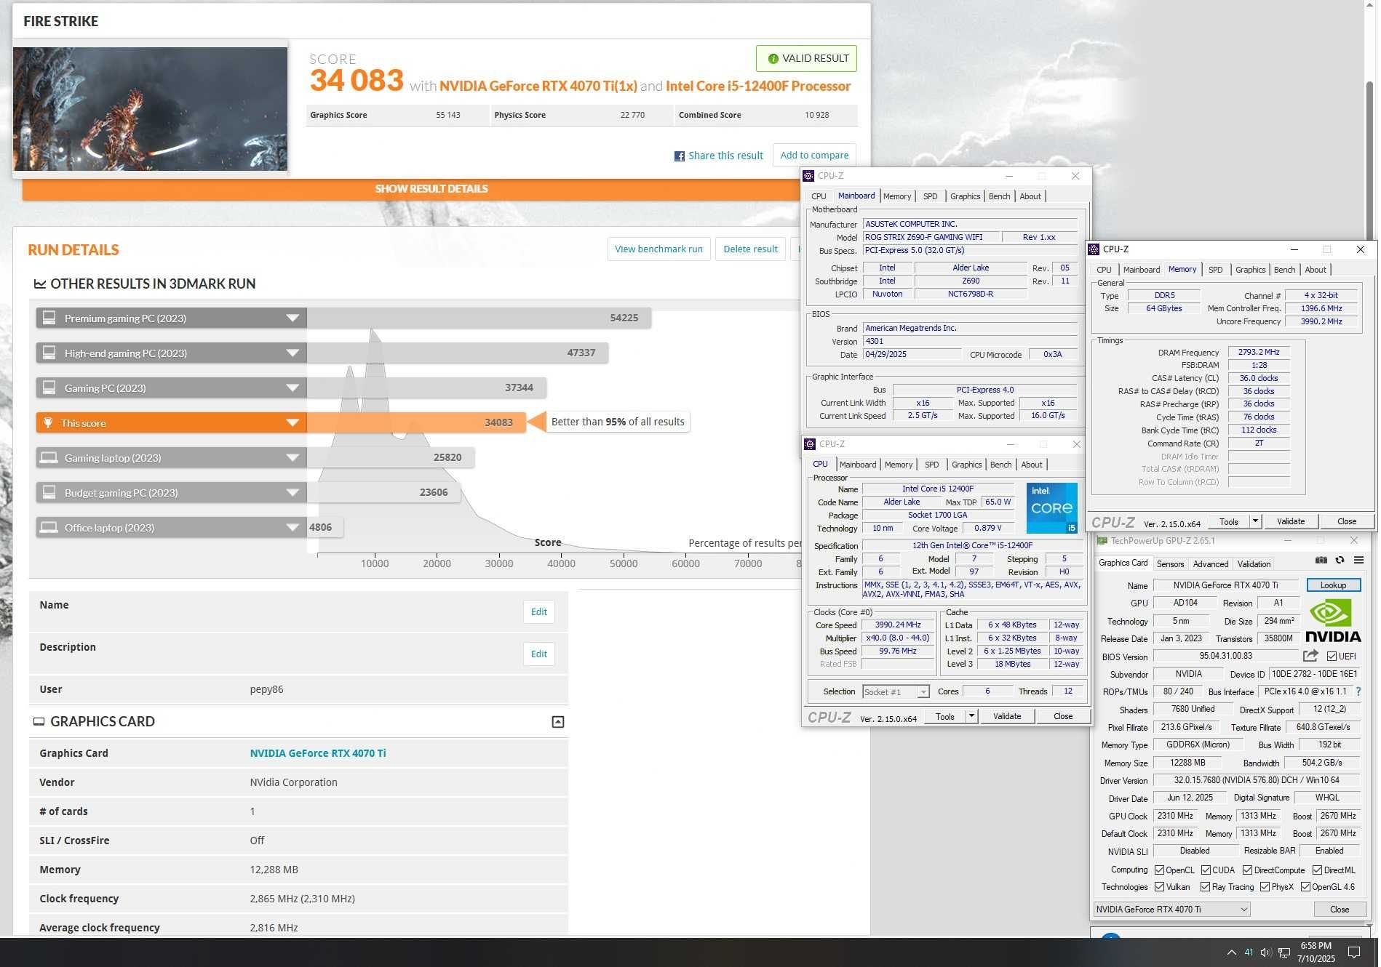Screen dimensions: 1381x967
Task: Toggle CUDA checkbox
Action: pyautogui.click(x=1206, y=870)
